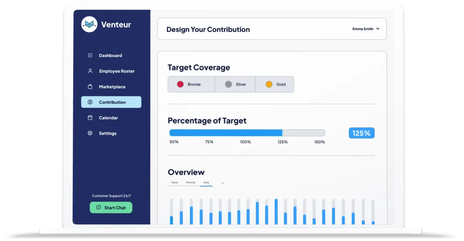Select the Daily tab in Overview

206,182
